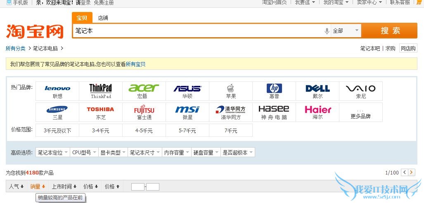
Task: Filter price 7千元
Action: [231, 130]
